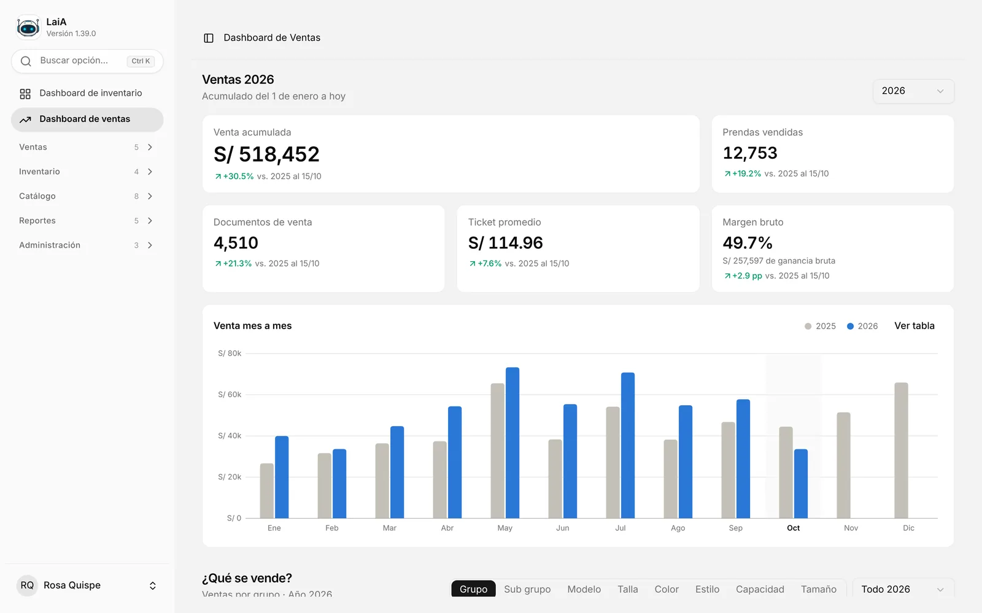
Task: Toggle the sidebar panel icon
Action: (209, 38)
